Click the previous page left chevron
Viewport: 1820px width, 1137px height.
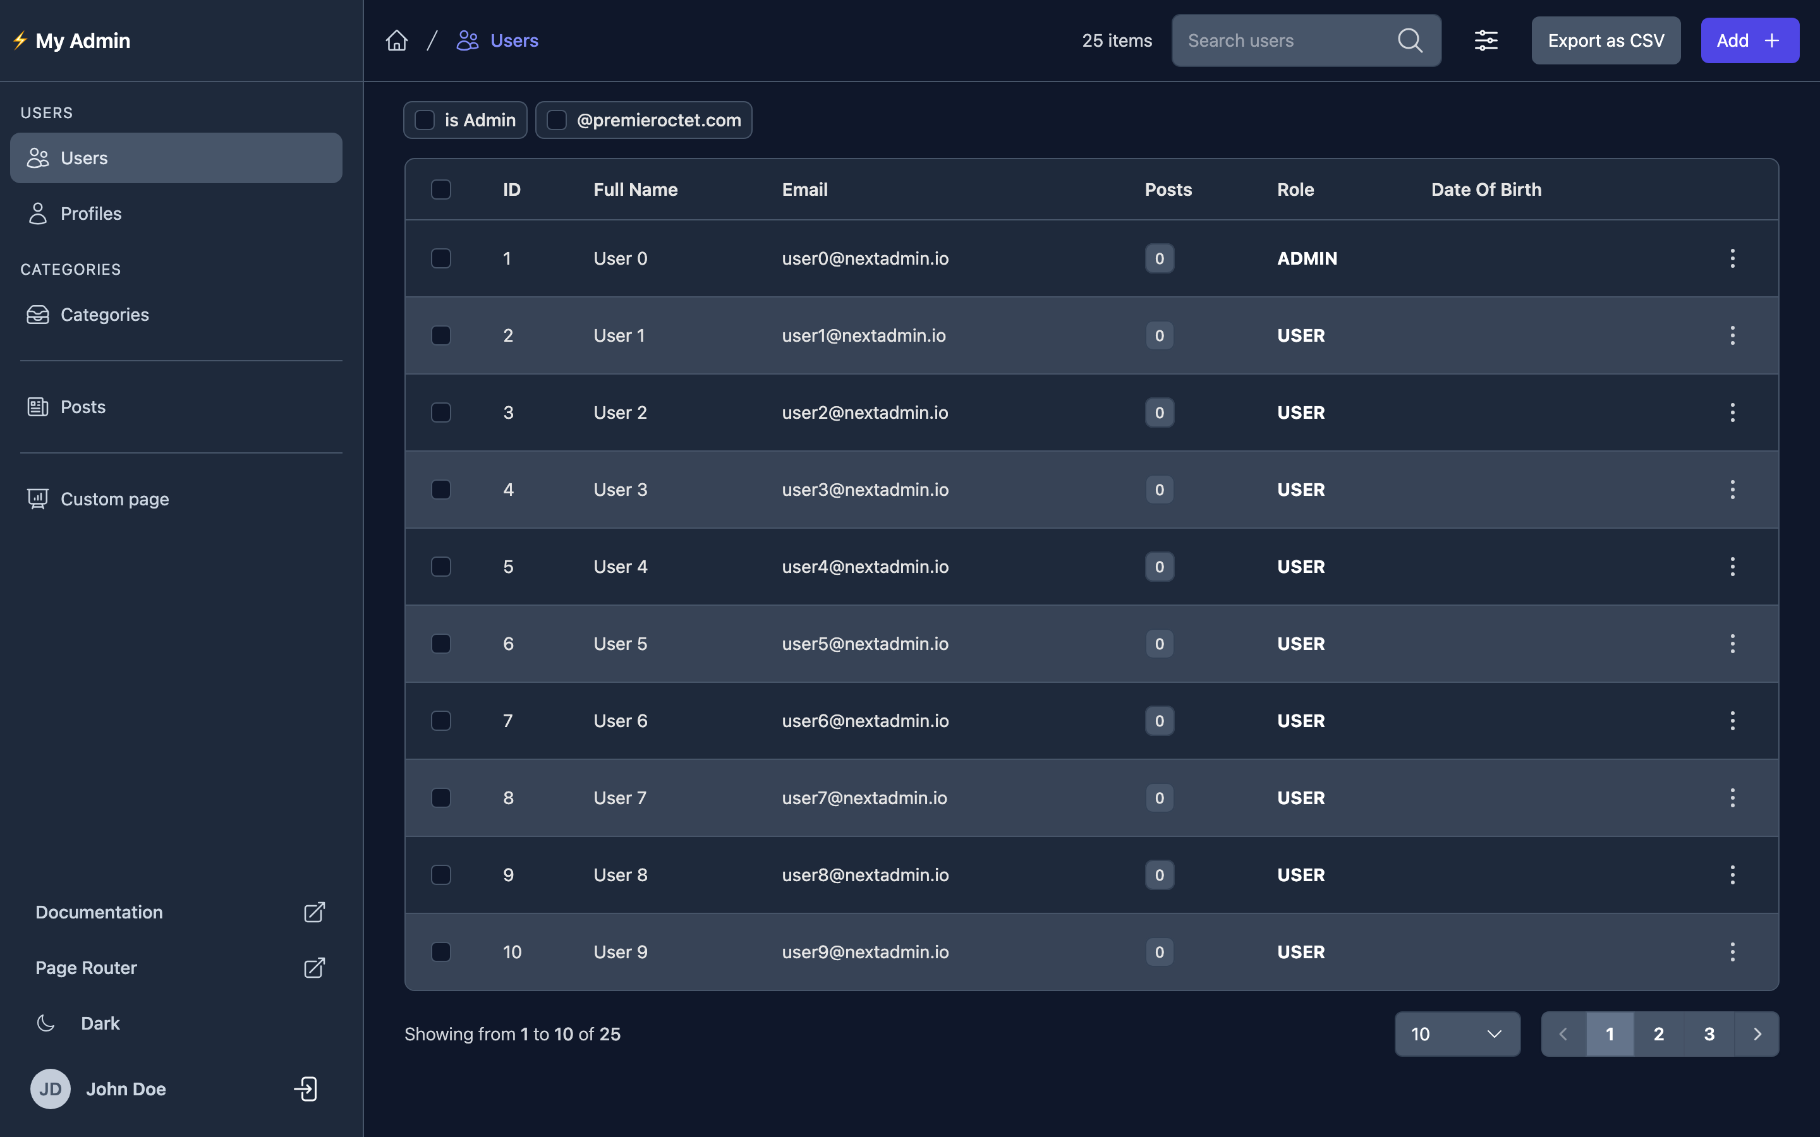click(x=1563, y=1034)
